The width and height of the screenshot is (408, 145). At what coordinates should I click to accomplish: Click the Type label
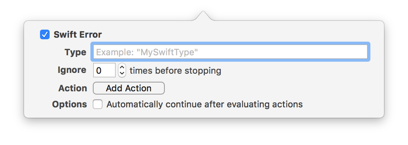[x=76, y=52]
